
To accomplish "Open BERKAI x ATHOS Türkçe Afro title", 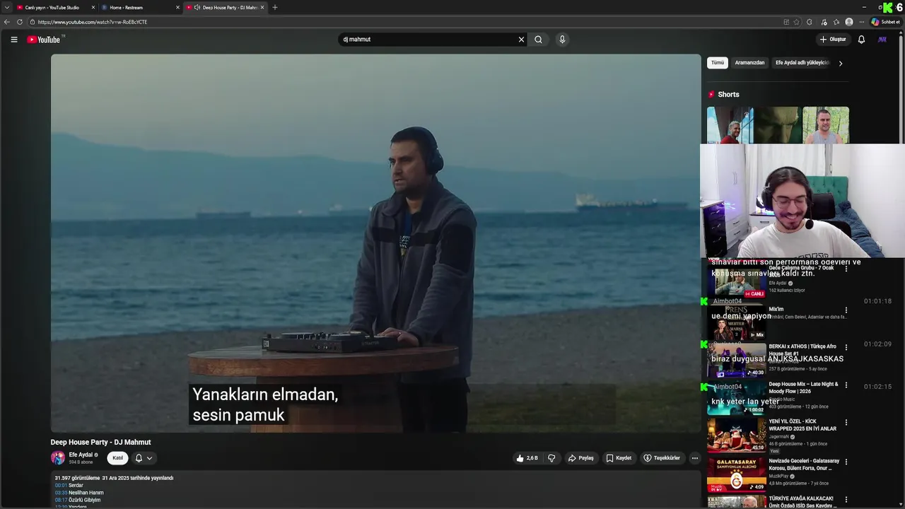I will tap(802, 350).
